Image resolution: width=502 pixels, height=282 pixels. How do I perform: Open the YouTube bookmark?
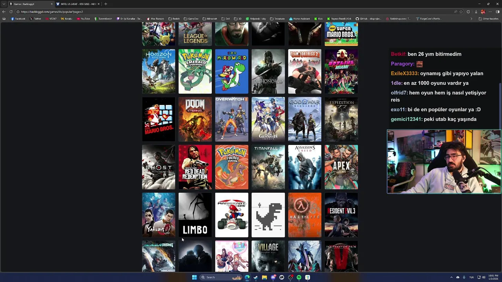tap(84, 19)
